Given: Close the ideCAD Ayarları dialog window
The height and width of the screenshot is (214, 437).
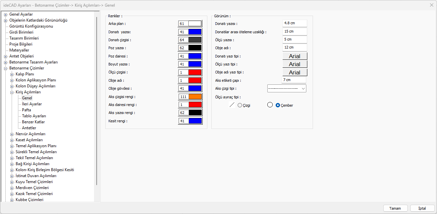Looking at the screenshot, I should pos(432,5).
